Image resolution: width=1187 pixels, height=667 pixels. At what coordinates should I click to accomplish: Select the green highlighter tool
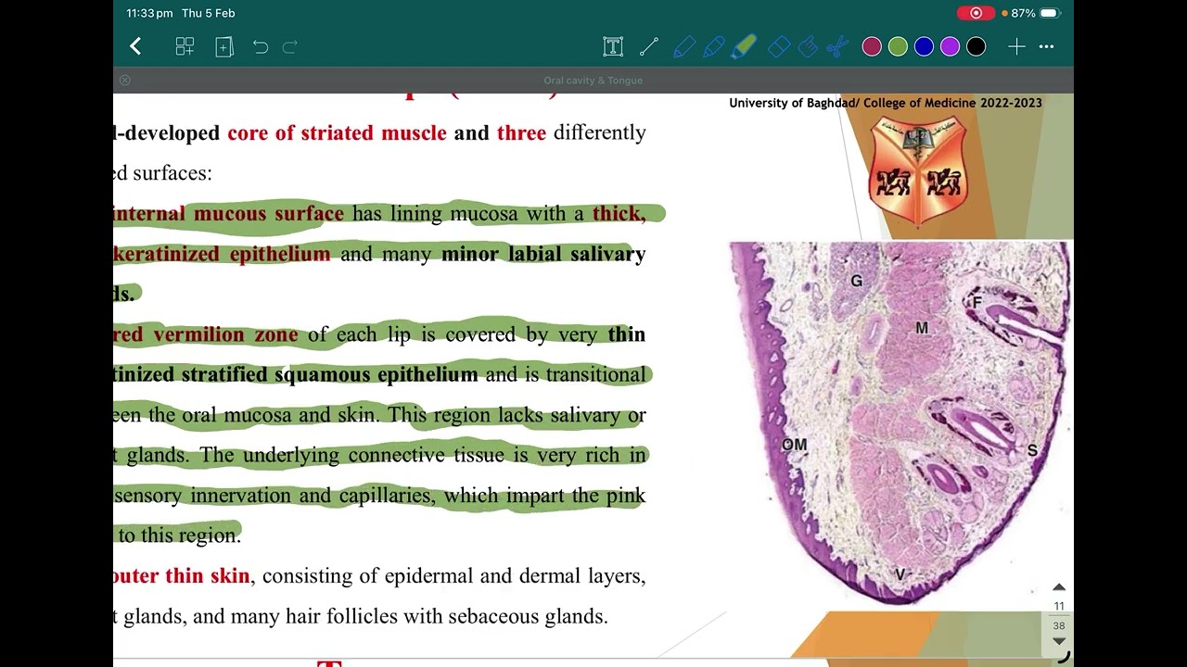click(x=745, y=46)
